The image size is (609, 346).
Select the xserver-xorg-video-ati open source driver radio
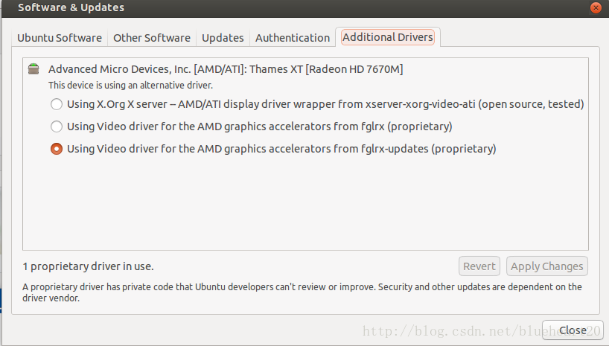[x=57, y=104]
